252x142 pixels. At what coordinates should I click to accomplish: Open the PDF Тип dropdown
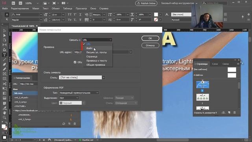coord(79,93)
